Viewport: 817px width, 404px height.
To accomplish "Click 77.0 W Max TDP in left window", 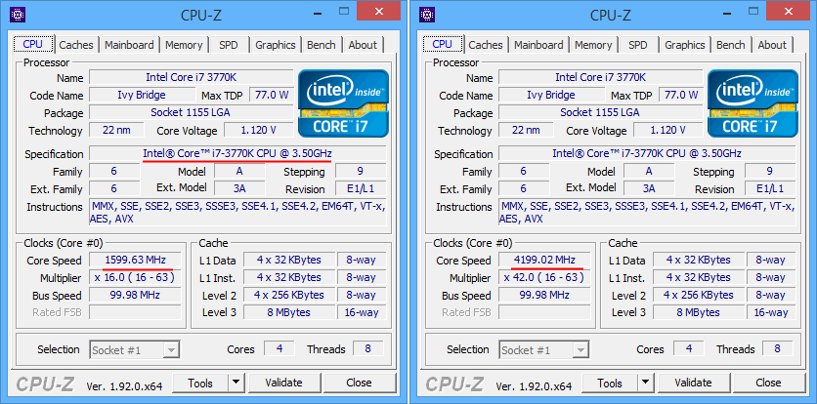I will pyautogui.click(x=271, y=96).
